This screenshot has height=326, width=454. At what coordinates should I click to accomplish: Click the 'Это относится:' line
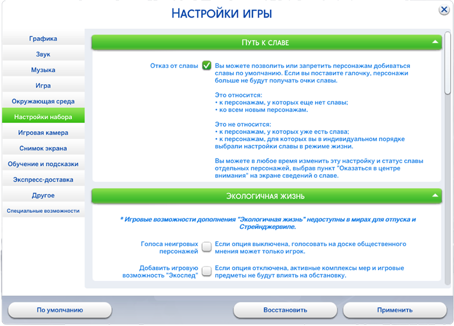(238, 95)
